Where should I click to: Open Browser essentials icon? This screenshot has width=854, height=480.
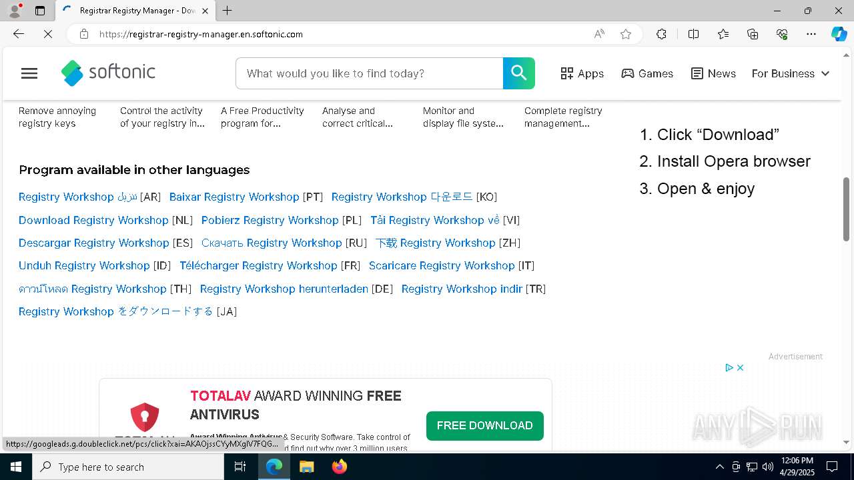click(x=782, y=34)
